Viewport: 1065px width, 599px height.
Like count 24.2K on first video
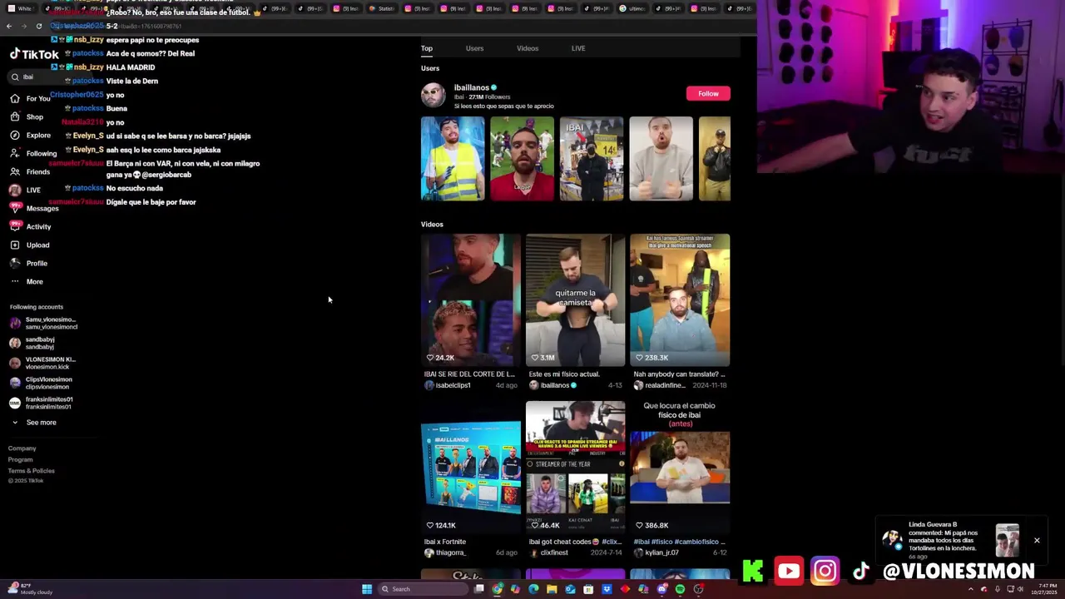[x=440, y=358]
